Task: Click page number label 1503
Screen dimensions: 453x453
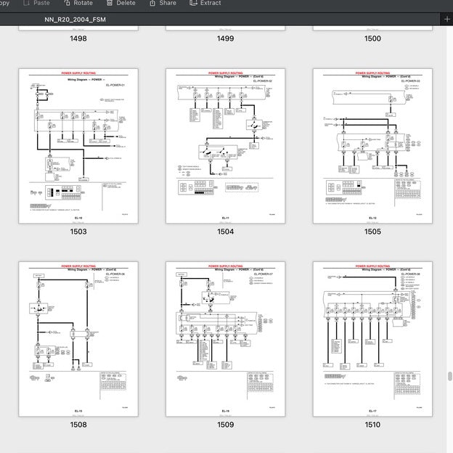Action: (78, 232)
